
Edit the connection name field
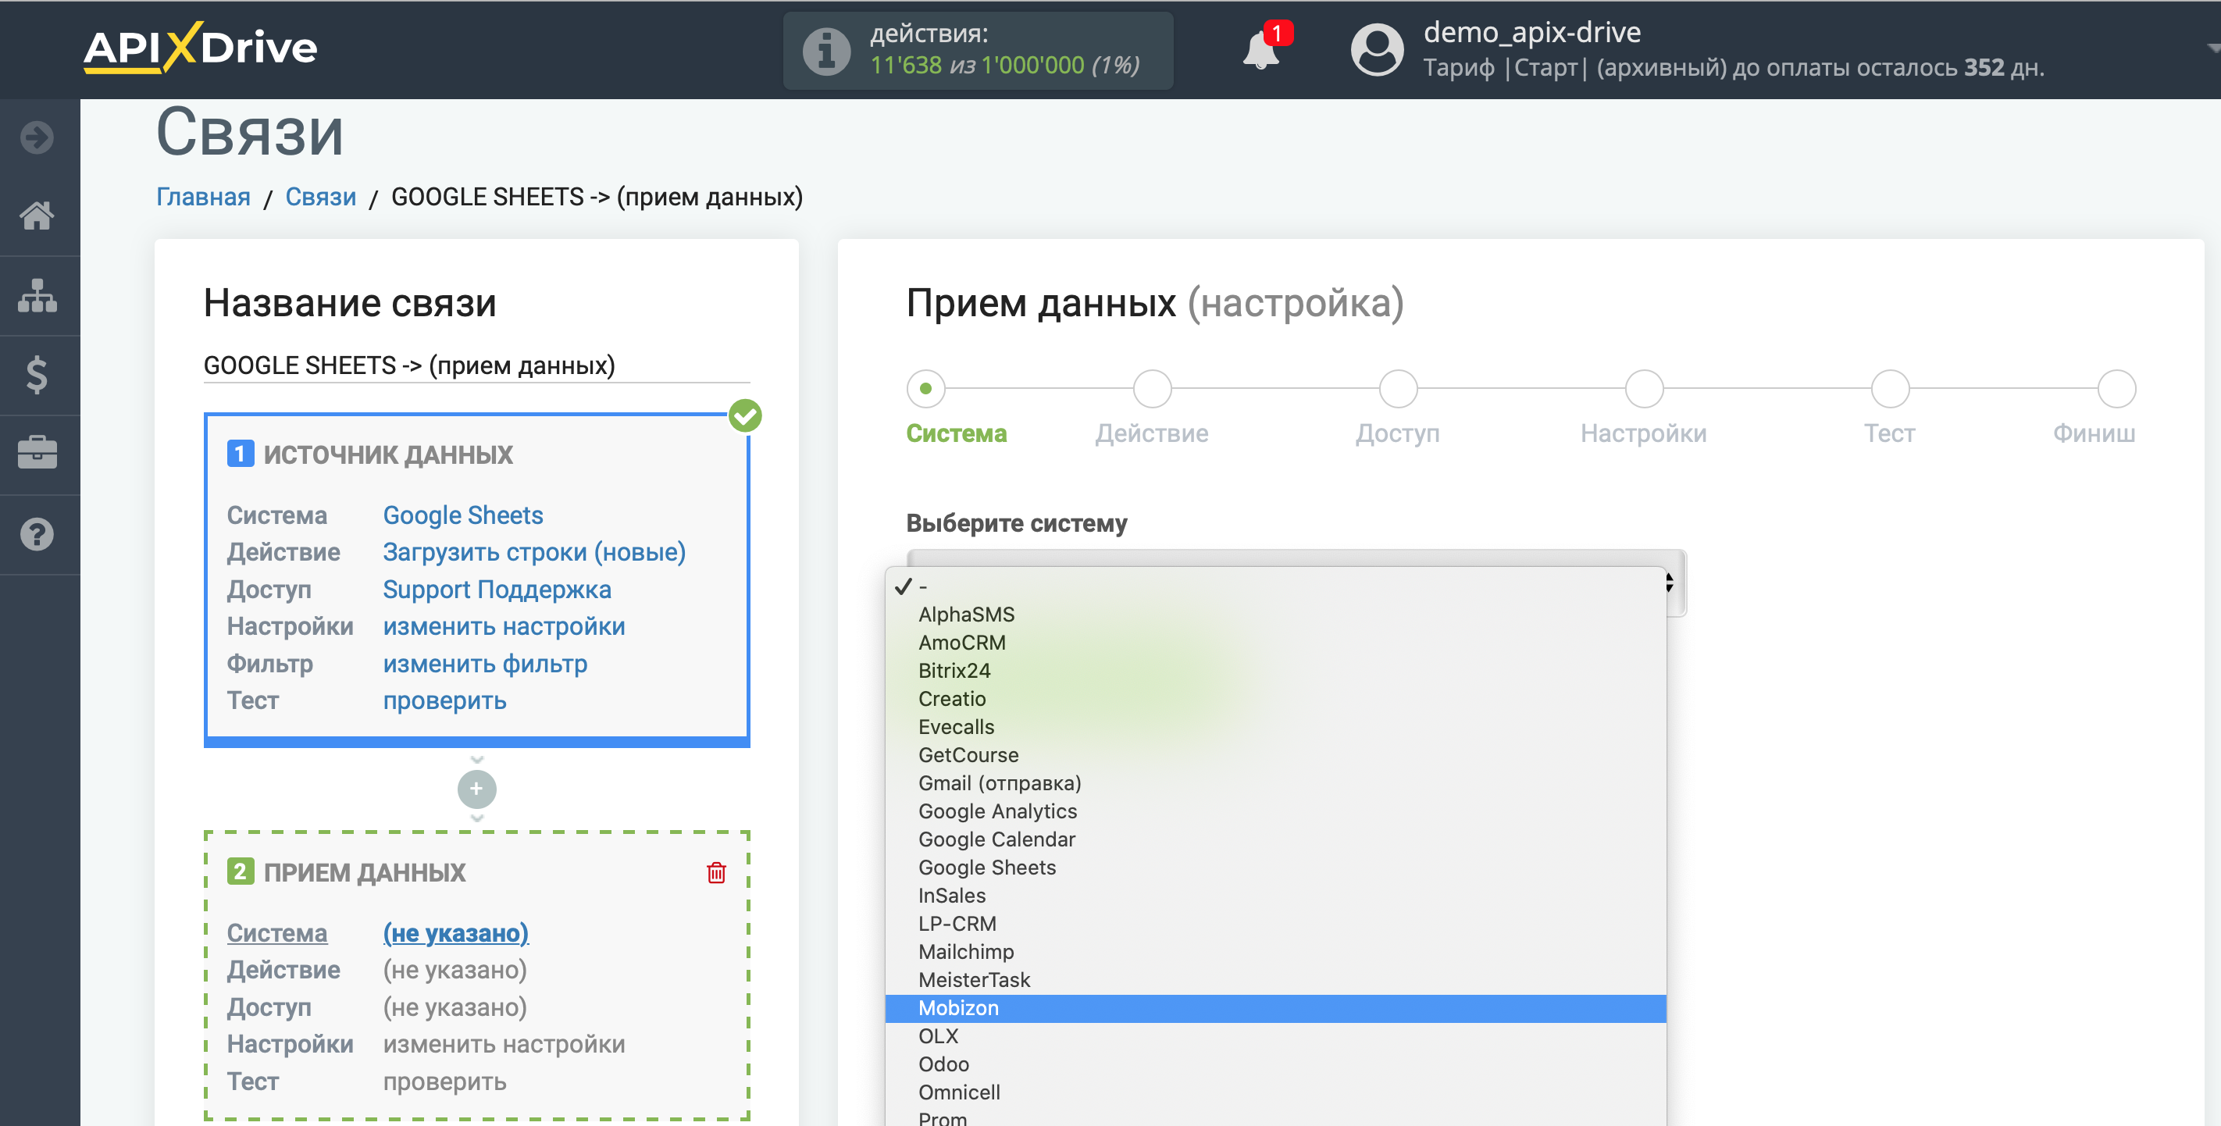(477, 365)
